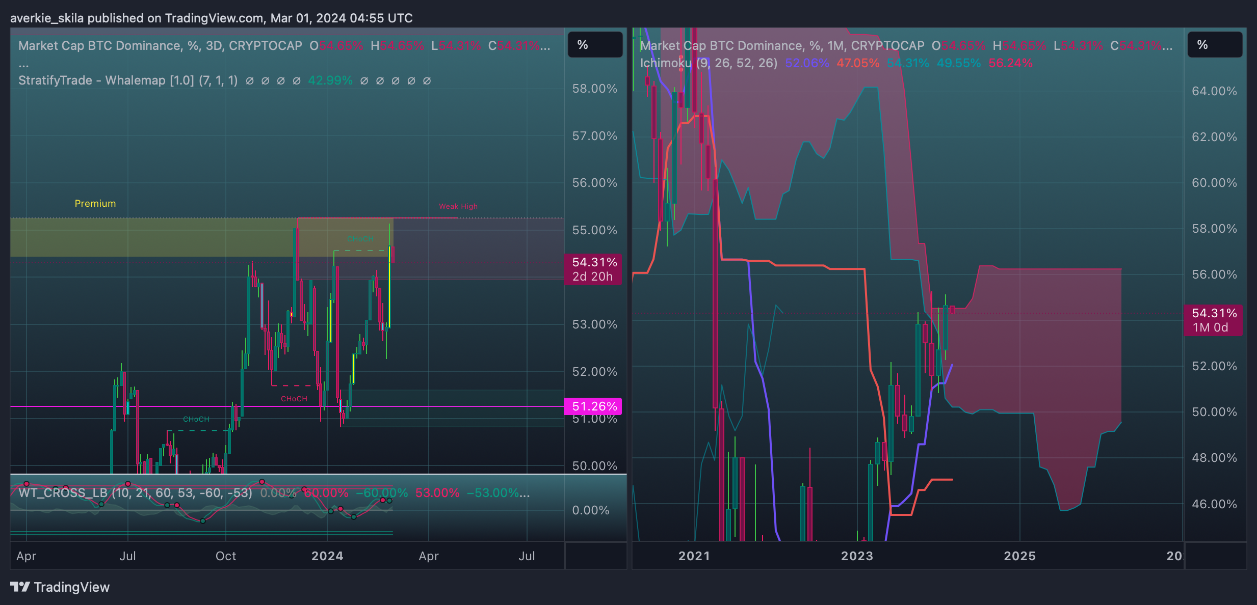Click 64.00% on the right chart axis

(x=1214, y=91)
